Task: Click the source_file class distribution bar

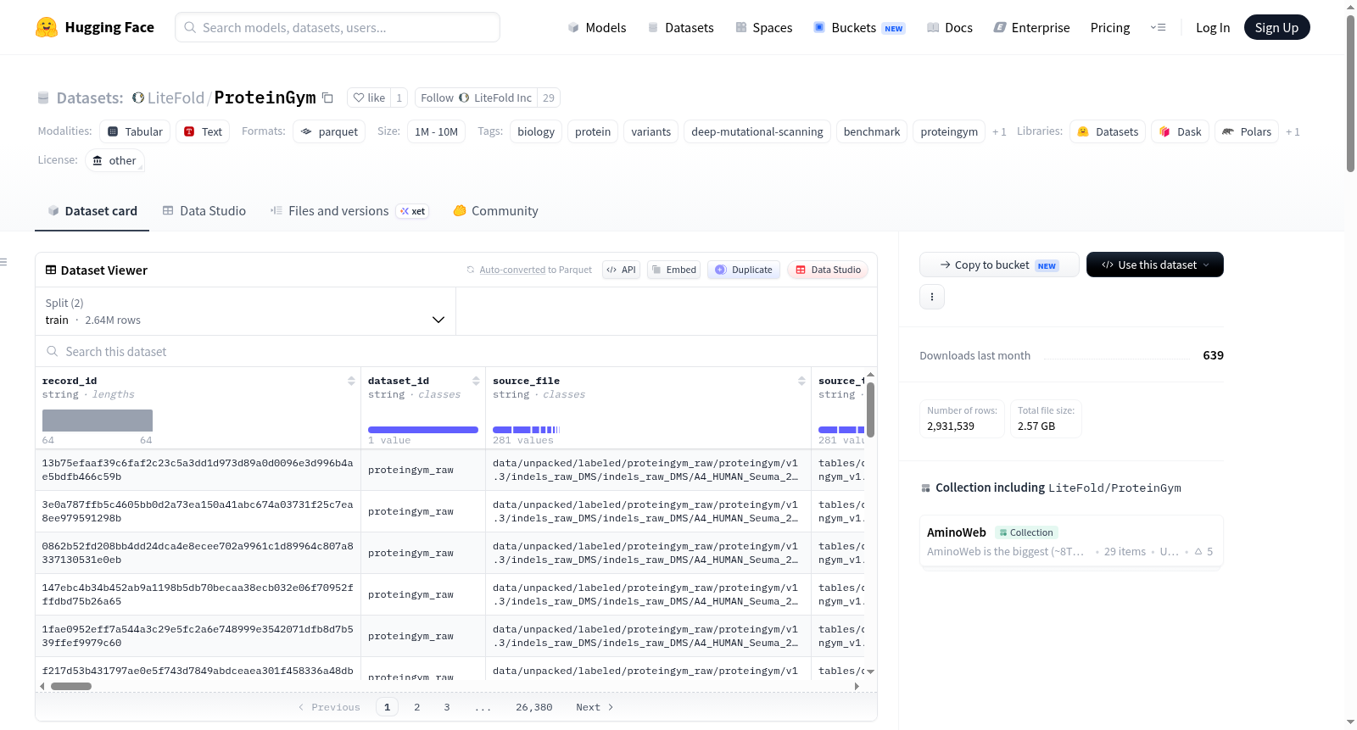Action: tap(527, 430)
